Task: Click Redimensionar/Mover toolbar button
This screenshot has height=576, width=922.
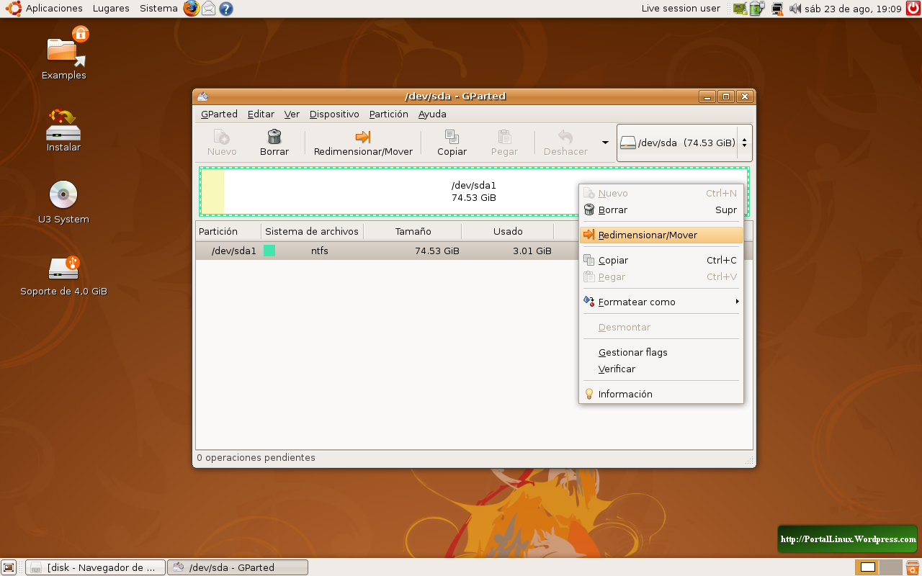Action: coord(363,143)
